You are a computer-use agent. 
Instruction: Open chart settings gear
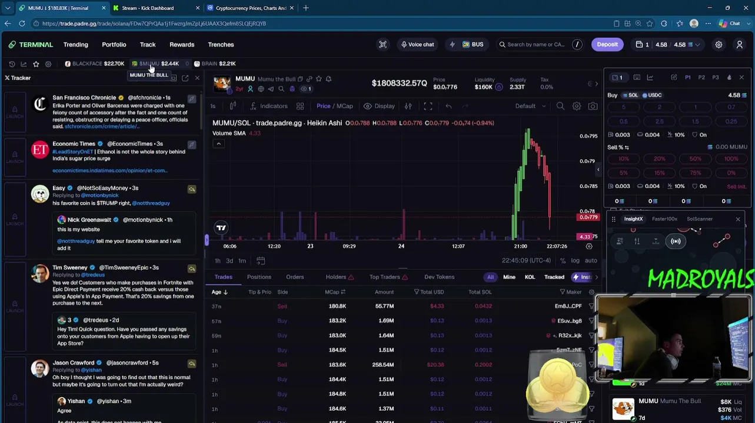coord(577,106)
